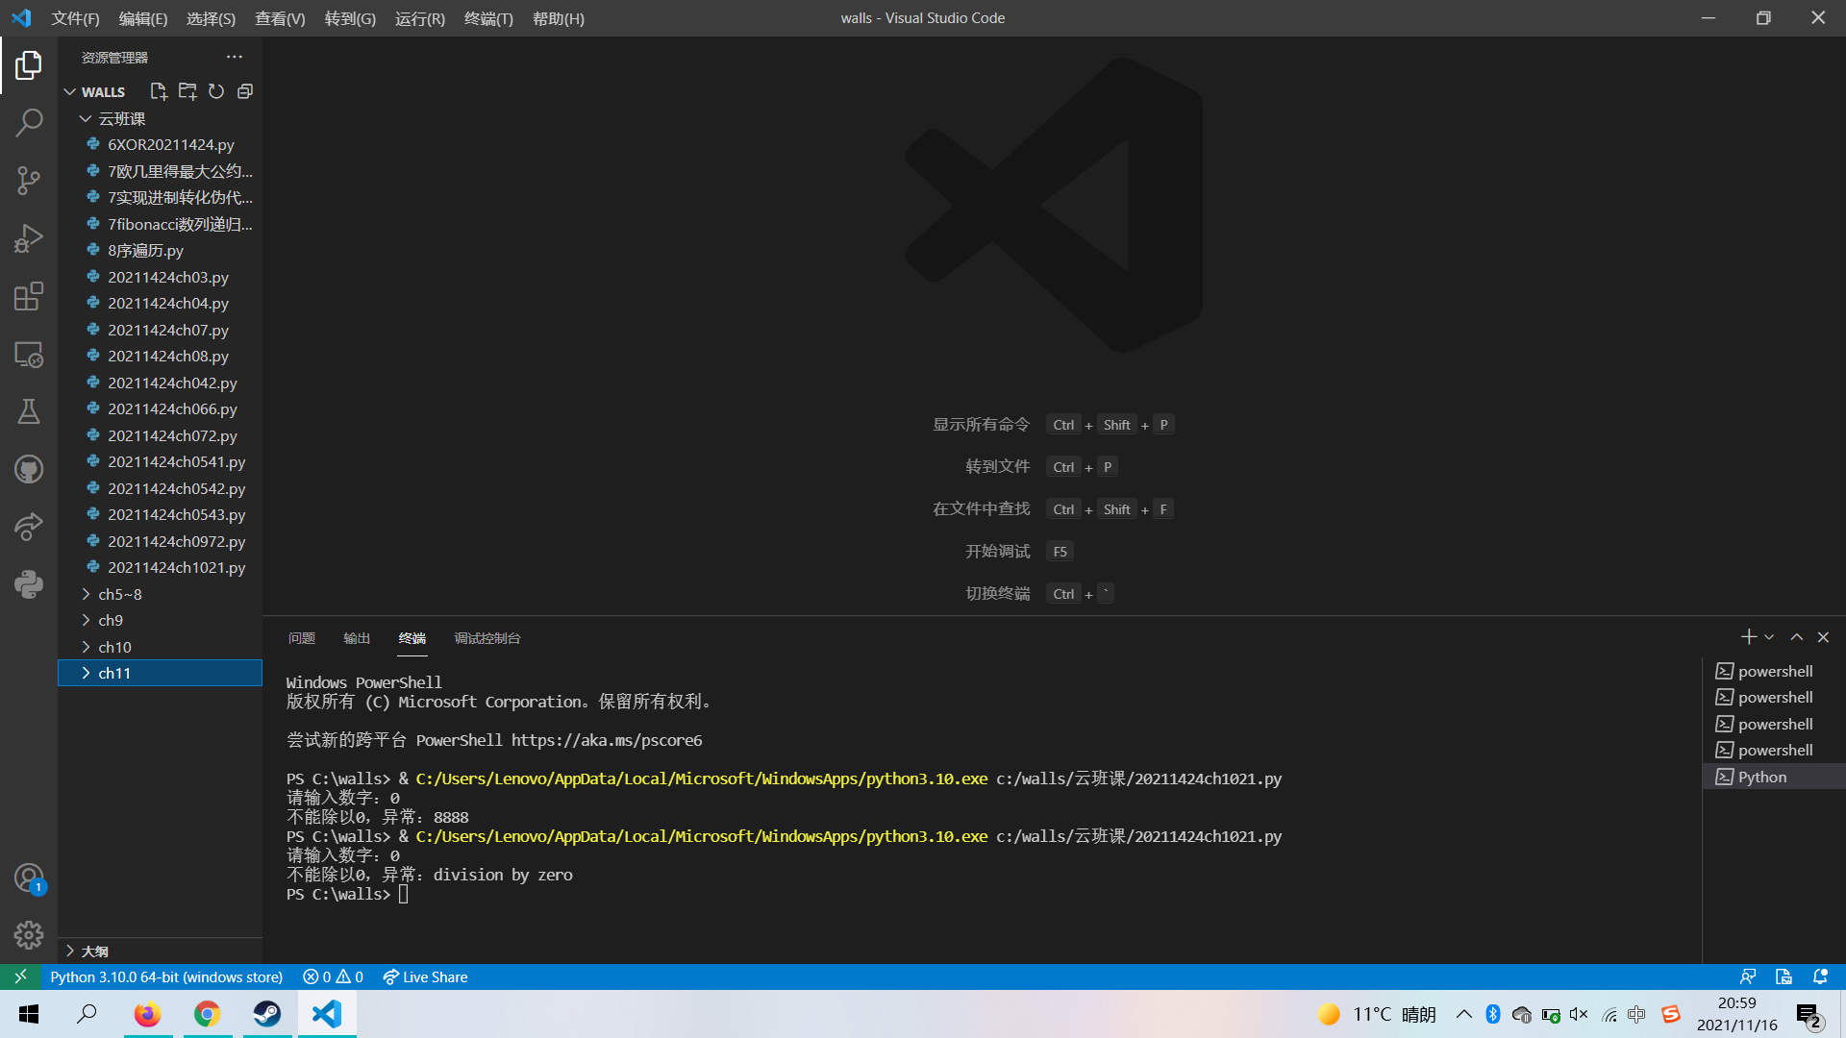Click the New File icon in explorer
The height and width of the screenshot is (1038, 1846).
(x=159, y=91)
